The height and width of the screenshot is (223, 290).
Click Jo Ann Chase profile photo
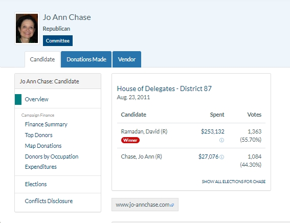coord(27,28)
